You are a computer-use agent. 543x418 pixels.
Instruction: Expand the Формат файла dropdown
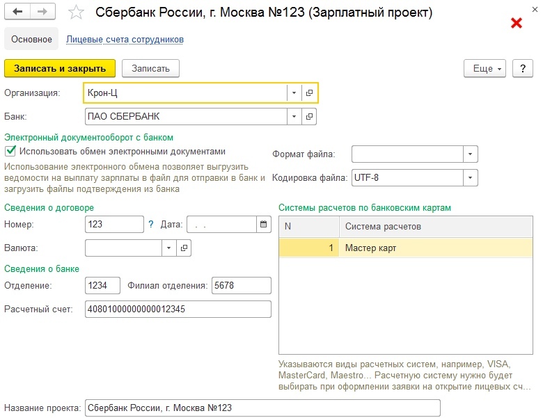(x=471, y=154)
